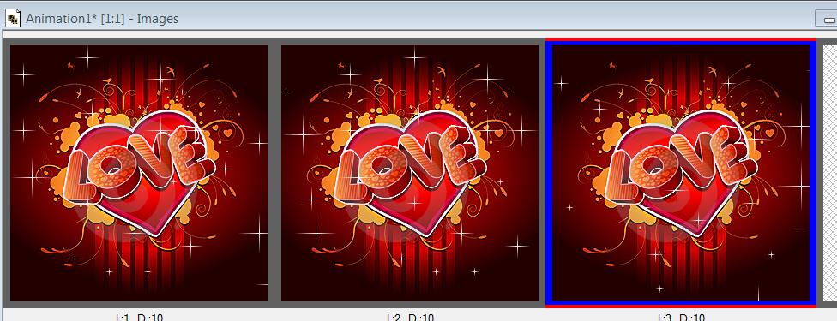
Task: Click the red heart's bottom tip in second frame
Action: (425, 233)
